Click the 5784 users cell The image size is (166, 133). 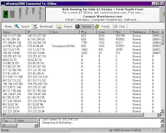tap(101, 36)
